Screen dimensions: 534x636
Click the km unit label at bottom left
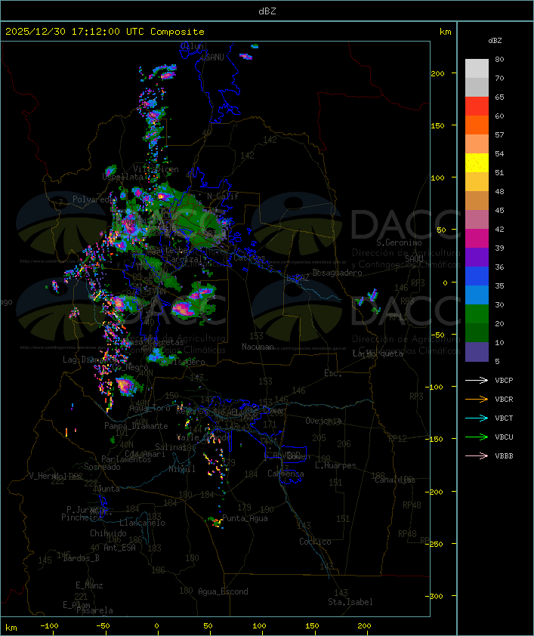click(11, 628)
